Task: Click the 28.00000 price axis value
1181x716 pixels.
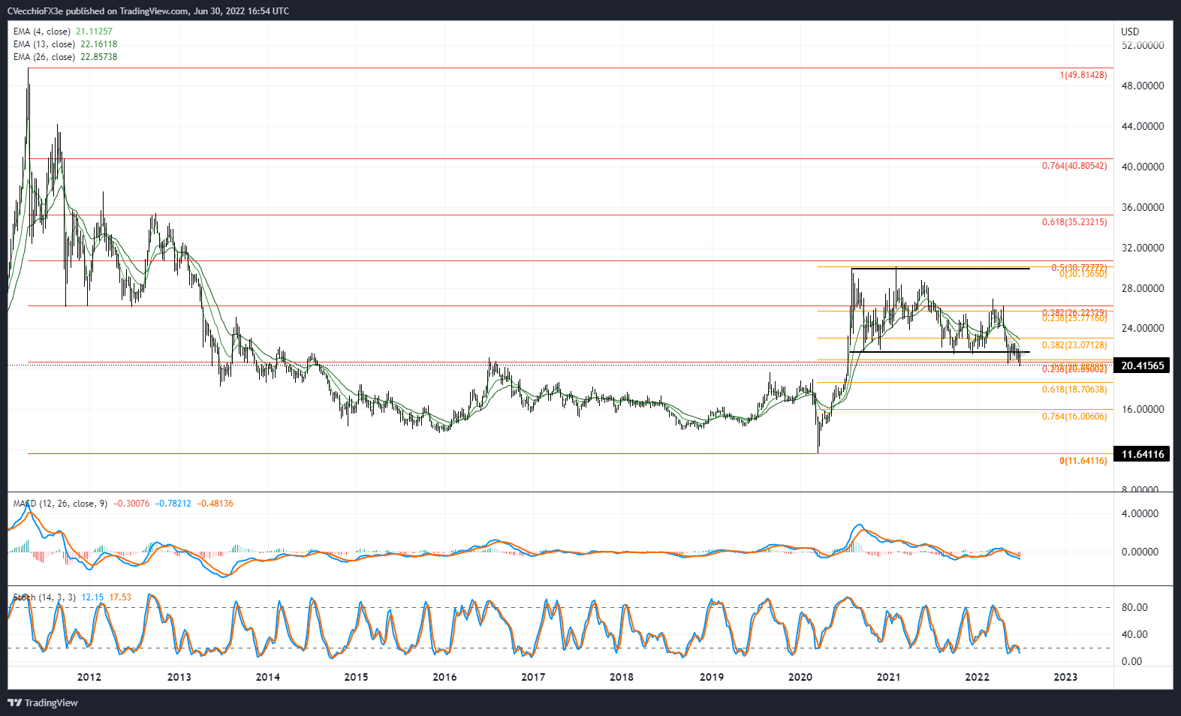Action: click(x=1143, y=288)
